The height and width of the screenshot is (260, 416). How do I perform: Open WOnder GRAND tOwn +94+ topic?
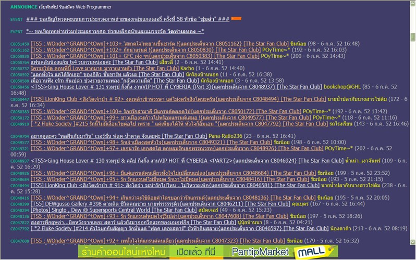173,198
